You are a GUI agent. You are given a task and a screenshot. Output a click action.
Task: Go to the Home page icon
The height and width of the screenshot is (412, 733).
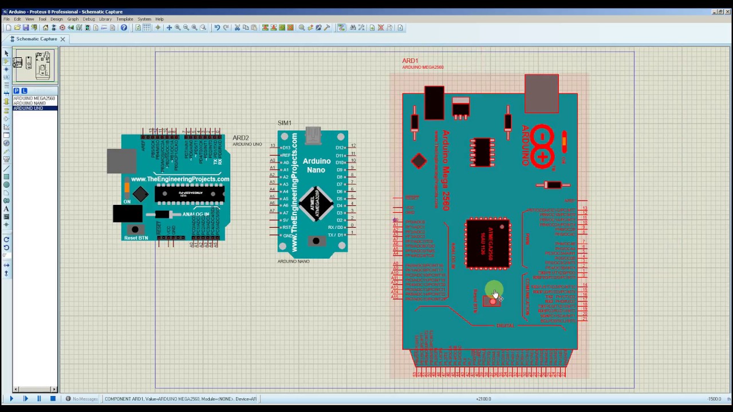(x=46, y=27)
